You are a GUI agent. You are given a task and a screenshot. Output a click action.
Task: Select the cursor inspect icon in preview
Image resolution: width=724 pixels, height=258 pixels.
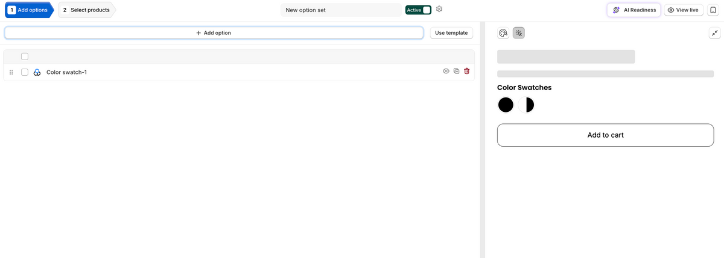click(x=519, y=33)
